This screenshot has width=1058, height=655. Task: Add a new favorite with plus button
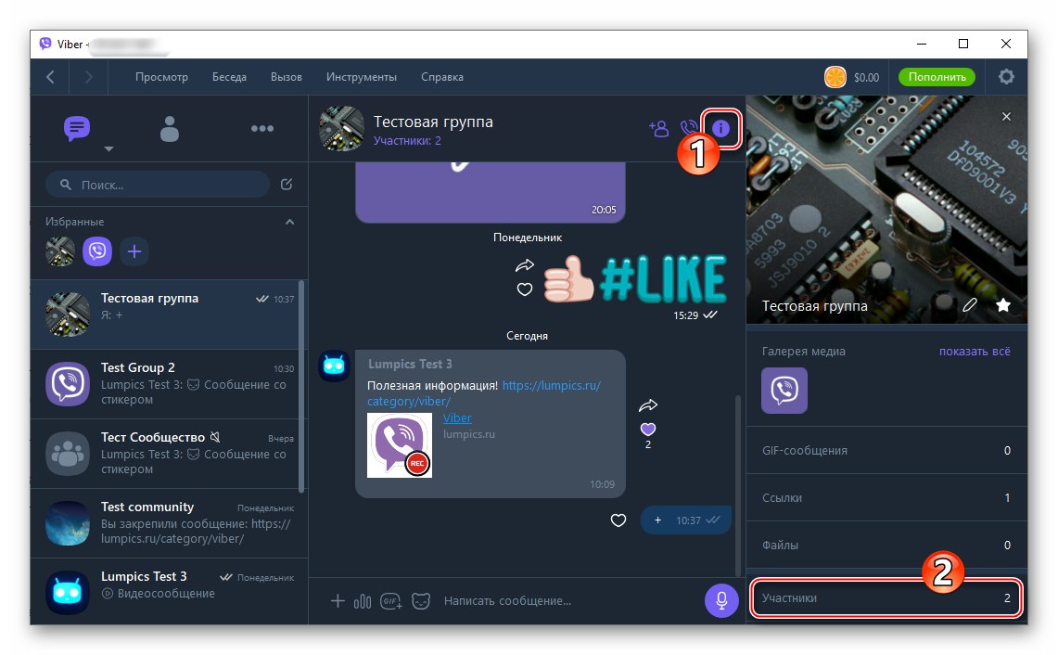[134, 251]
